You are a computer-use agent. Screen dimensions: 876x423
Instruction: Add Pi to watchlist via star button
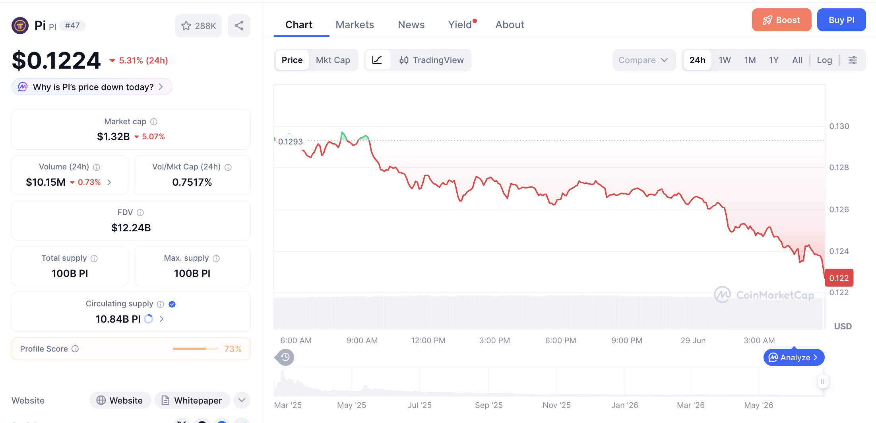point(198,26)
